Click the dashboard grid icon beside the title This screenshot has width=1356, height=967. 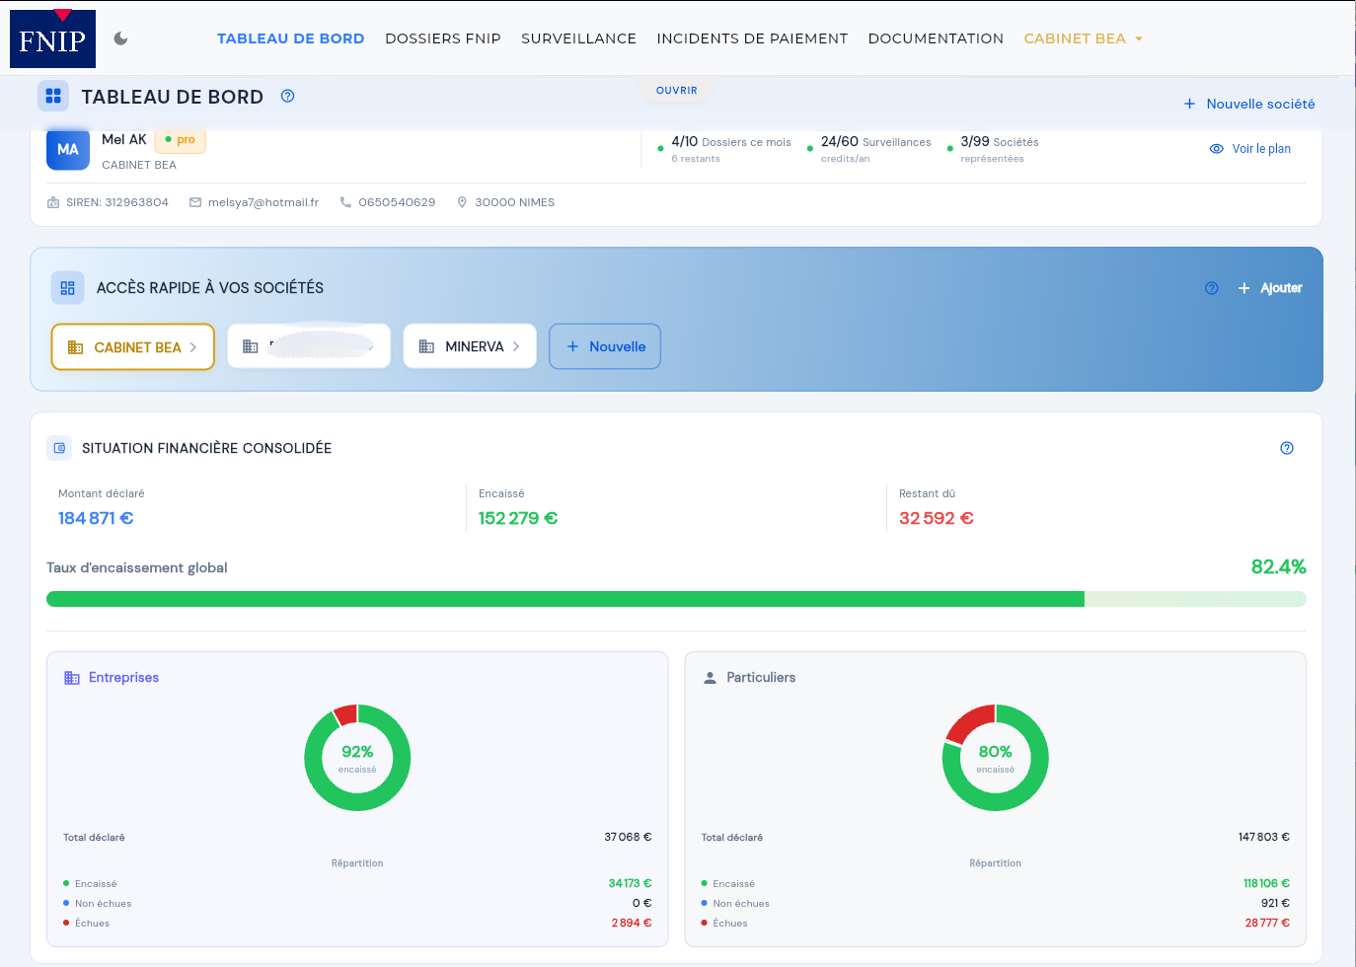point(53,96)
